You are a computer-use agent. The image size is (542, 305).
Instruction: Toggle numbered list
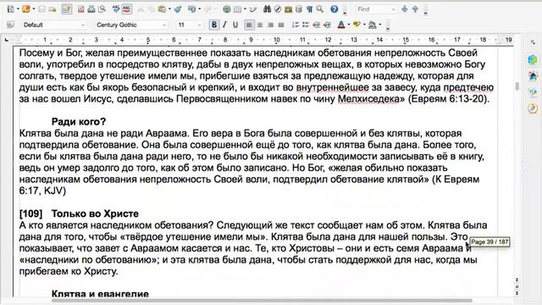coord(296,25)
